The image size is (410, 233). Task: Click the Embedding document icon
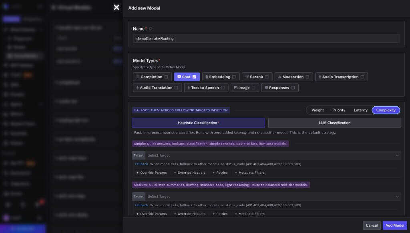(207, 77)
